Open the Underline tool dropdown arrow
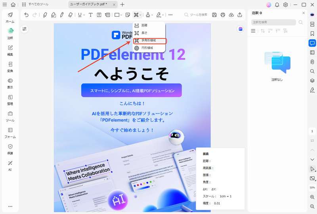This screenshot has width=317, height=214. click(84, 15)
